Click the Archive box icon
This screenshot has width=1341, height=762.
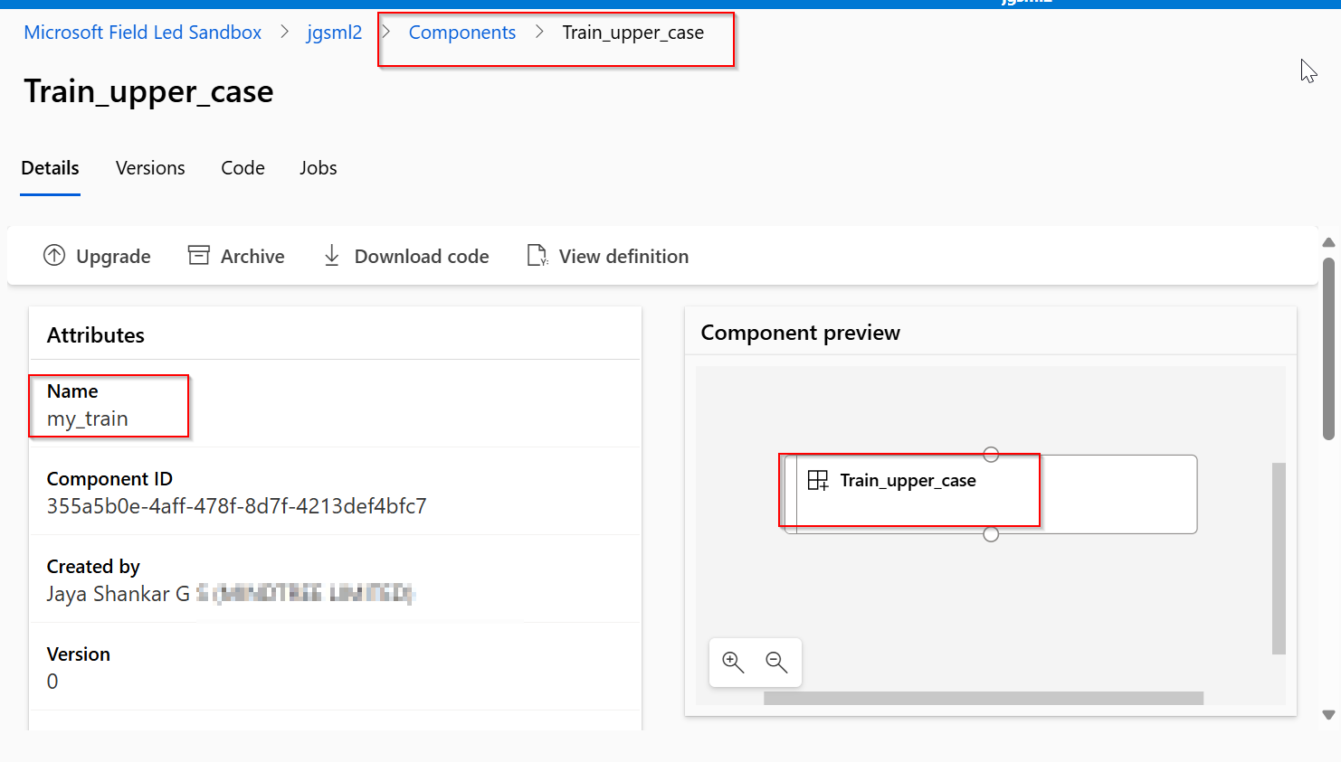(x=199, y=256)
